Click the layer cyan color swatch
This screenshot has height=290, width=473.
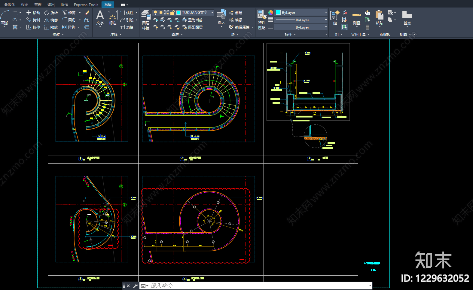pos(179,13)
